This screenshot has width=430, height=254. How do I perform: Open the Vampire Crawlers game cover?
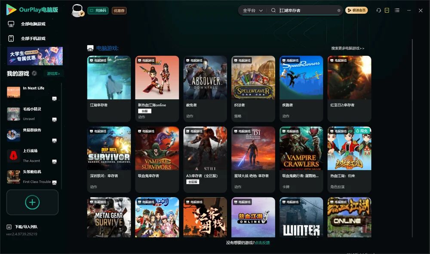[301, 148]
